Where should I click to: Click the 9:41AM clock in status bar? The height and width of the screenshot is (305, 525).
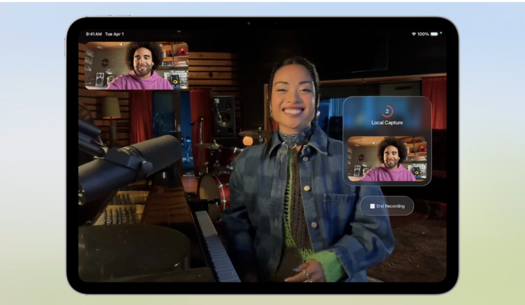pyautogui.click(x=94, y=34)
